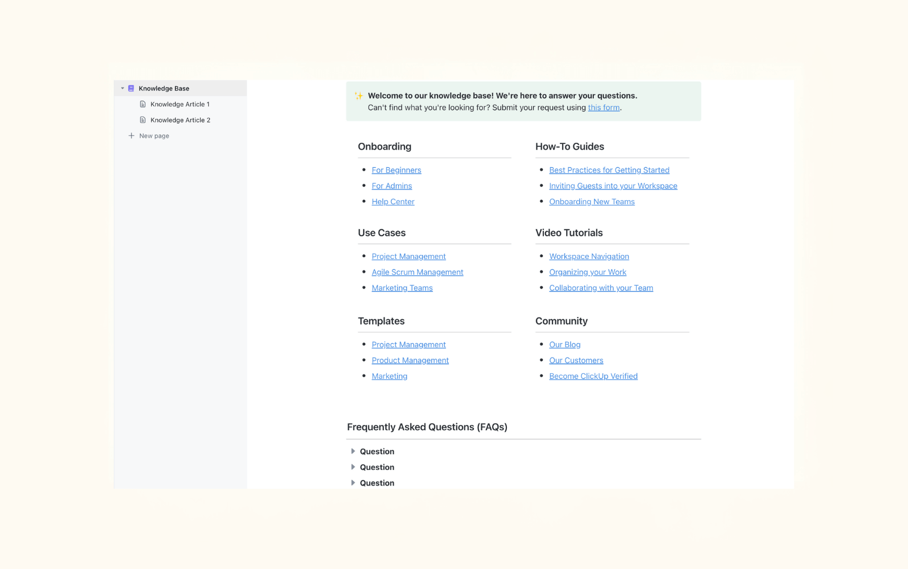This screenshot has width=908, height=569.
Task: Expand the first FAQ Question
Action: tap(353, 451)
